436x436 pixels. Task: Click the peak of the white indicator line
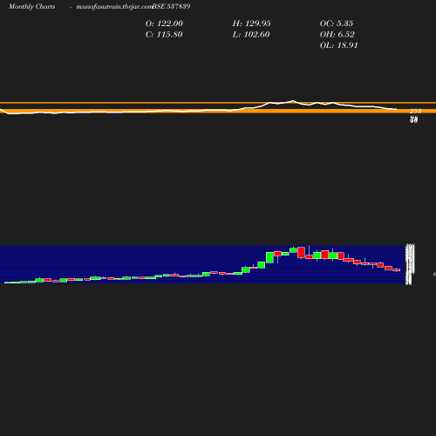[293, 101]
